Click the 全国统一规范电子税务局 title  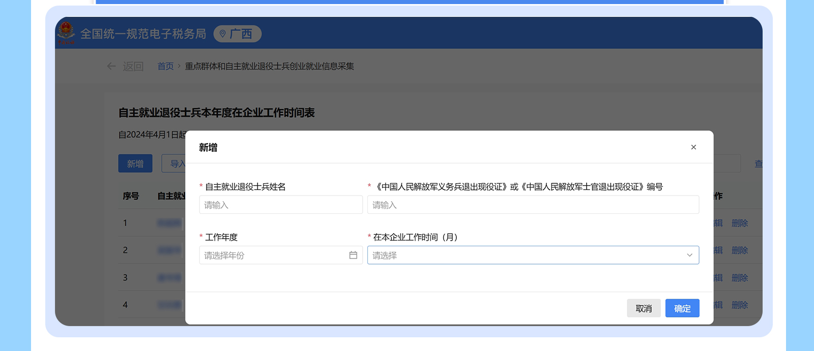(143, 34)
